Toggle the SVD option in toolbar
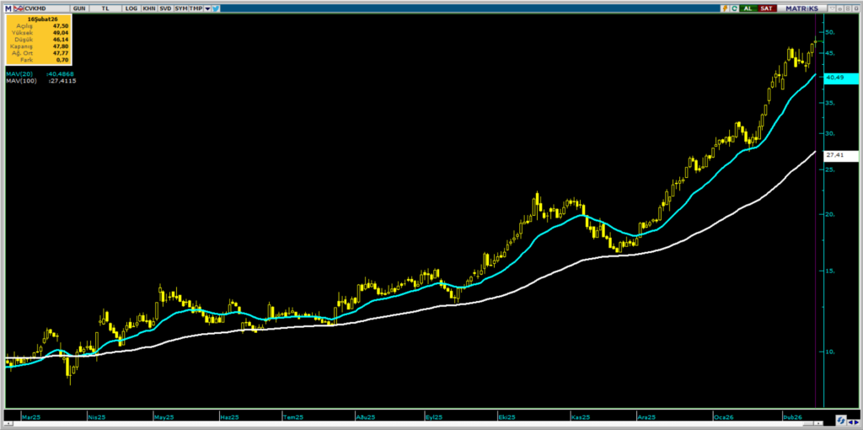The width and height of the screenshot is (863, 430). pyautogui.click(x=165, y=8)
